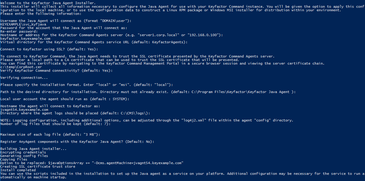Click the 'Re-enter password:' prompt line
Image resolution: width=365 pixels, height=181 pixels.
[19, 31]
